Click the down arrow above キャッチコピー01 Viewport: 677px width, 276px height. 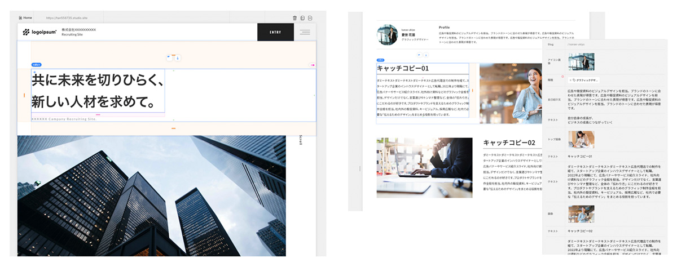click(425, 55)
